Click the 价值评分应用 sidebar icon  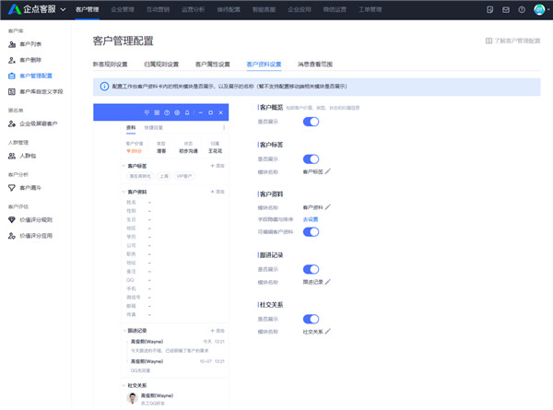coord(12,236)
